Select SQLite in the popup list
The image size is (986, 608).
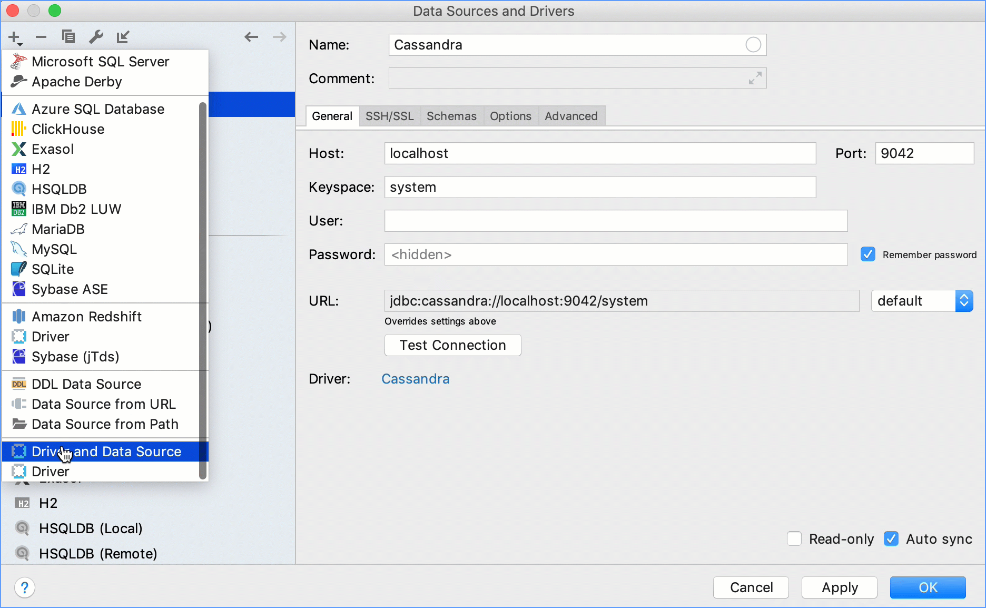(x=101, y=269)
